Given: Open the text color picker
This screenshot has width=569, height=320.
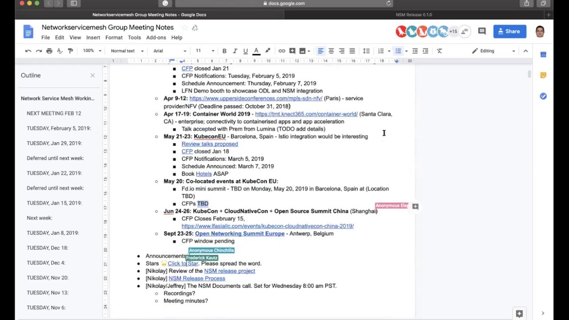Looking at the screenshot, I should (x=256, y=51).
